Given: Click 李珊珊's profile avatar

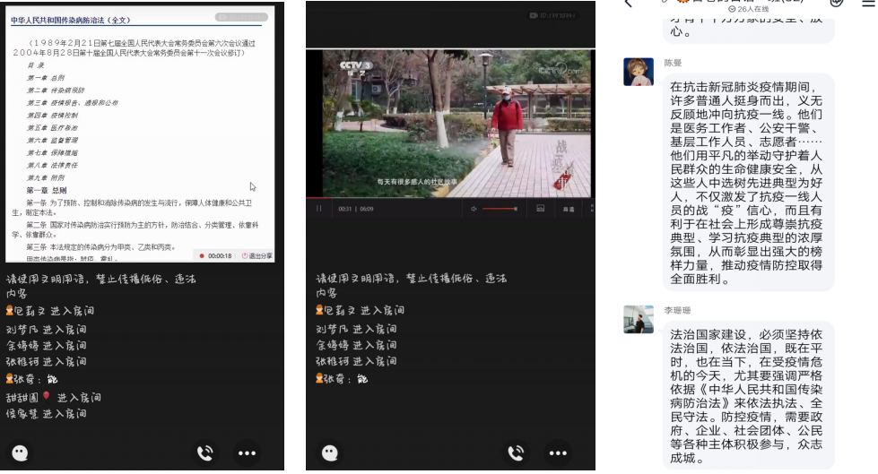Looking at the screenshot, I should pyautogui.click(x=639, y=320).
